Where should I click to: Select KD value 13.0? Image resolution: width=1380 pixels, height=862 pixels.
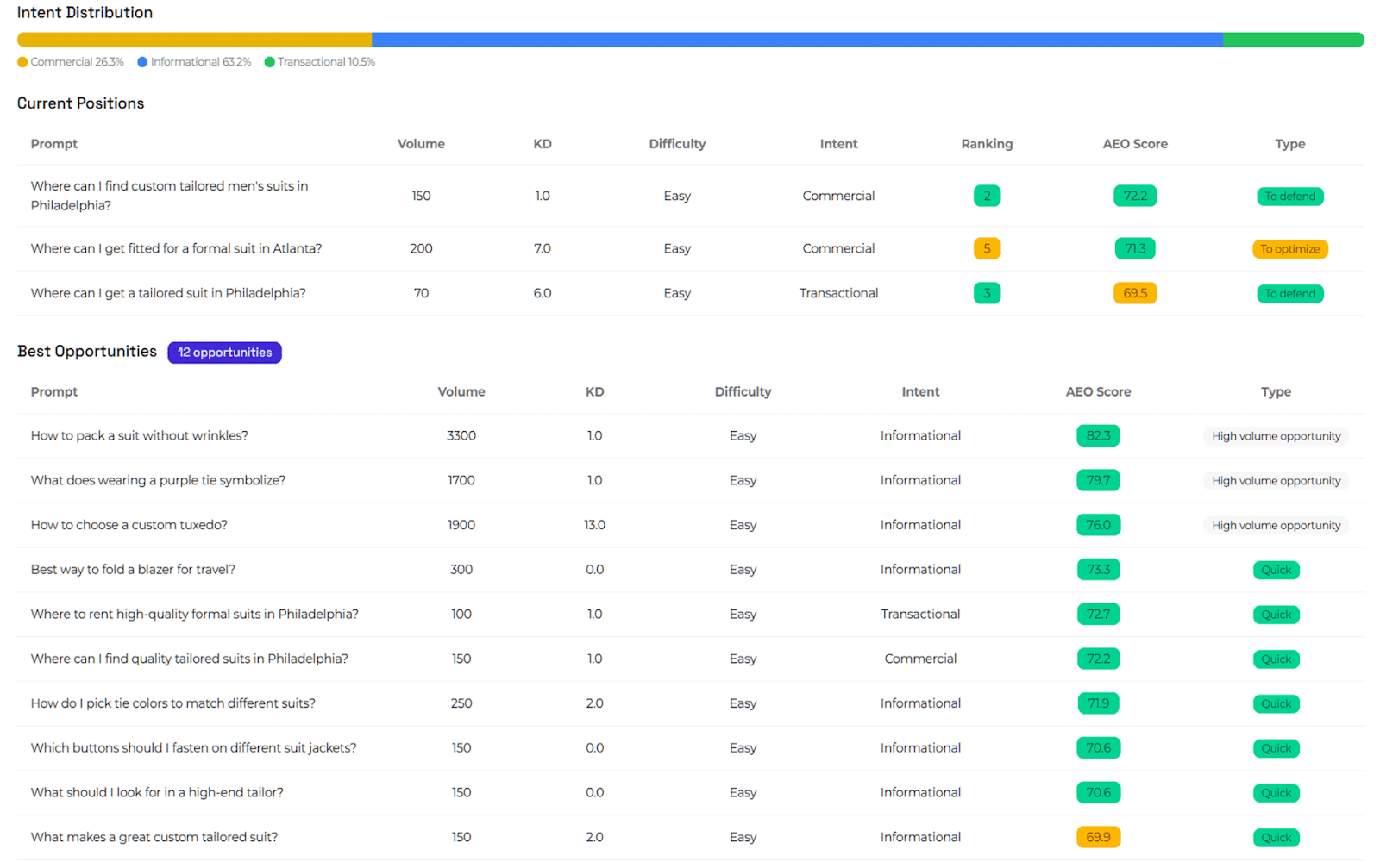pos(594,525)
